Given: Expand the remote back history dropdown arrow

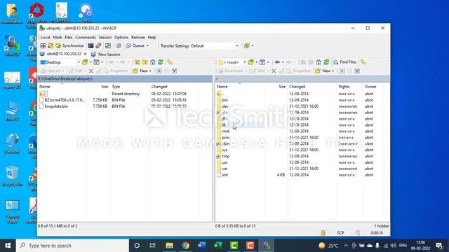Looking at the screenshot, I should point(283,62).
